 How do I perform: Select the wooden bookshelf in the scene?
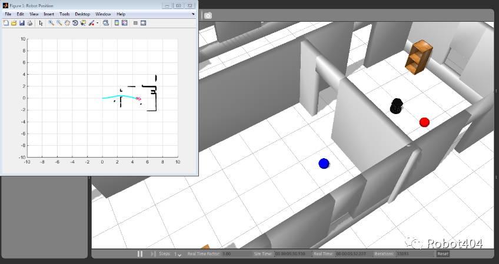coord(419,57)
